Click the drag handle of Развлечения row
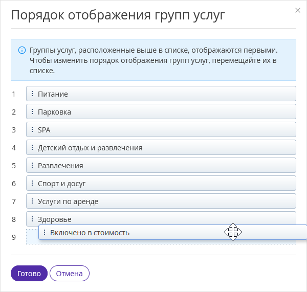 tap(32, 165)
